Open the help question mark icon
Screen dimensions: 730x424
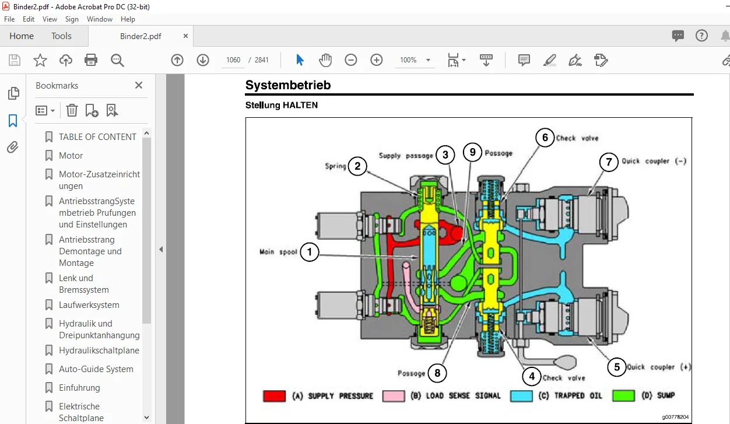click(x=701, y=36)
